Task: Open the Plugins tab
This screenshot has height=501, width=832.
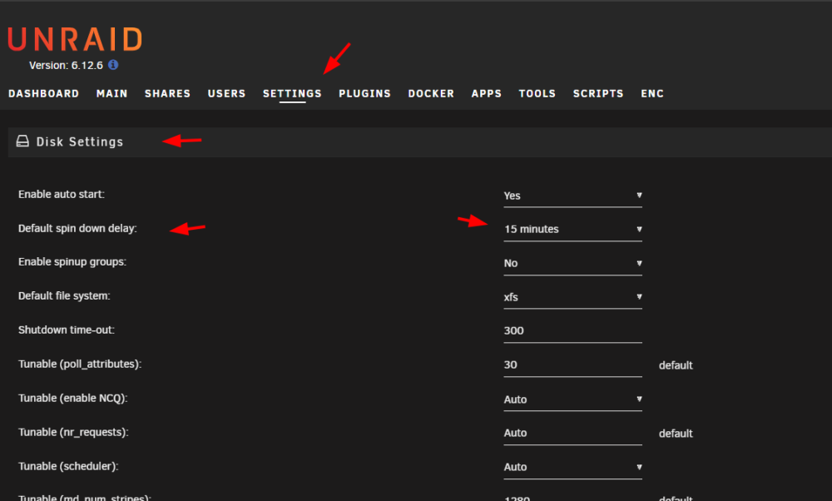Action: coord(364,93)
